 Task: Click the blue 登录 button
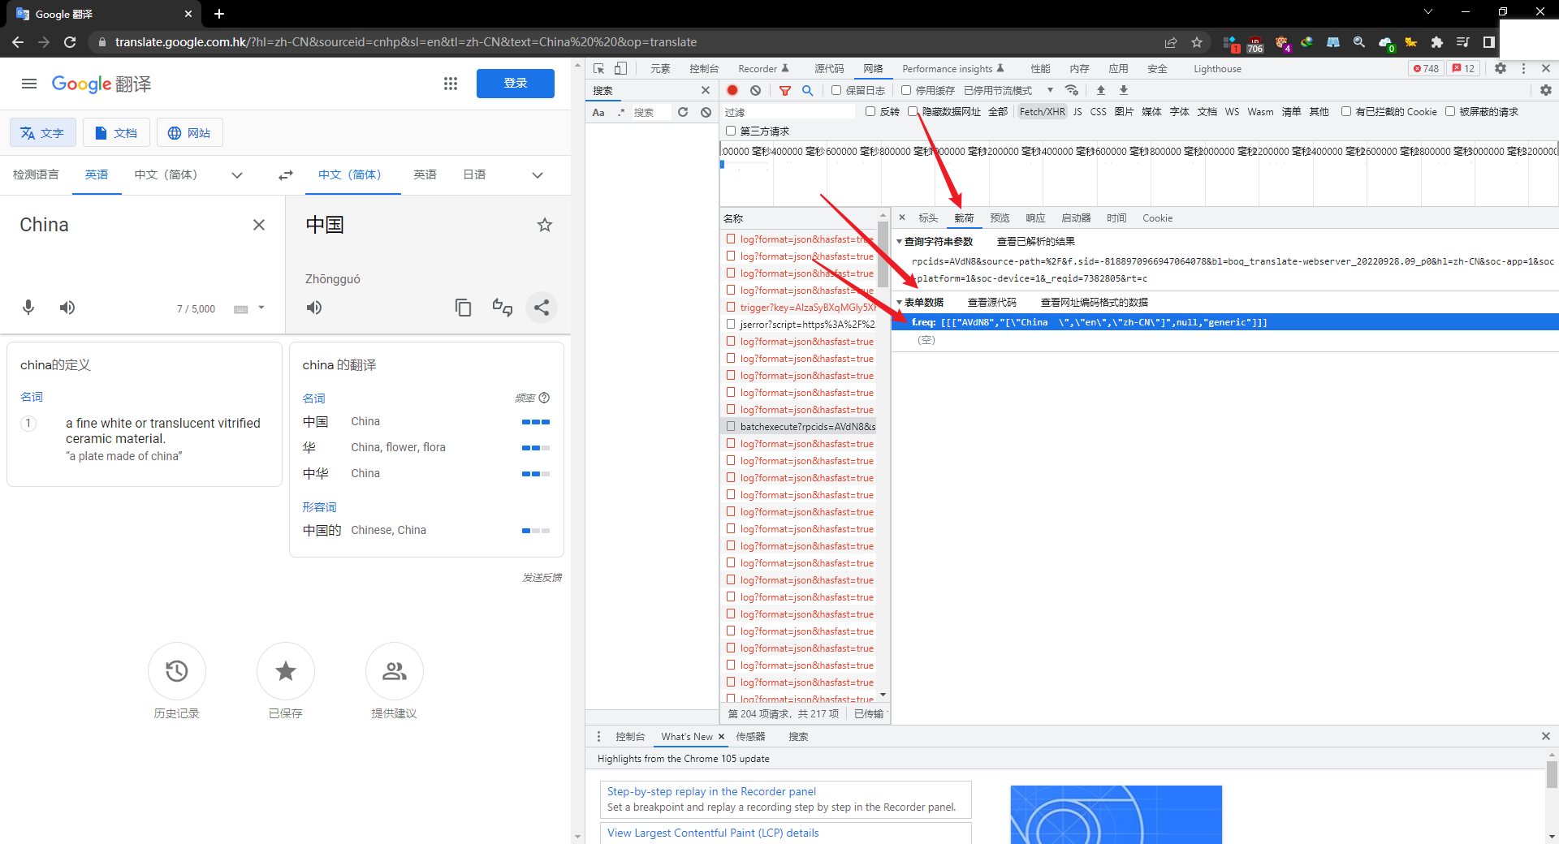[x=515, y=84]
